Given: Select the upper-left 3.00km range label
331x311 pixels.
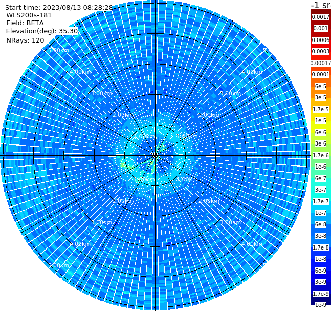Looking at the screenshot, I should pos(101,93).
